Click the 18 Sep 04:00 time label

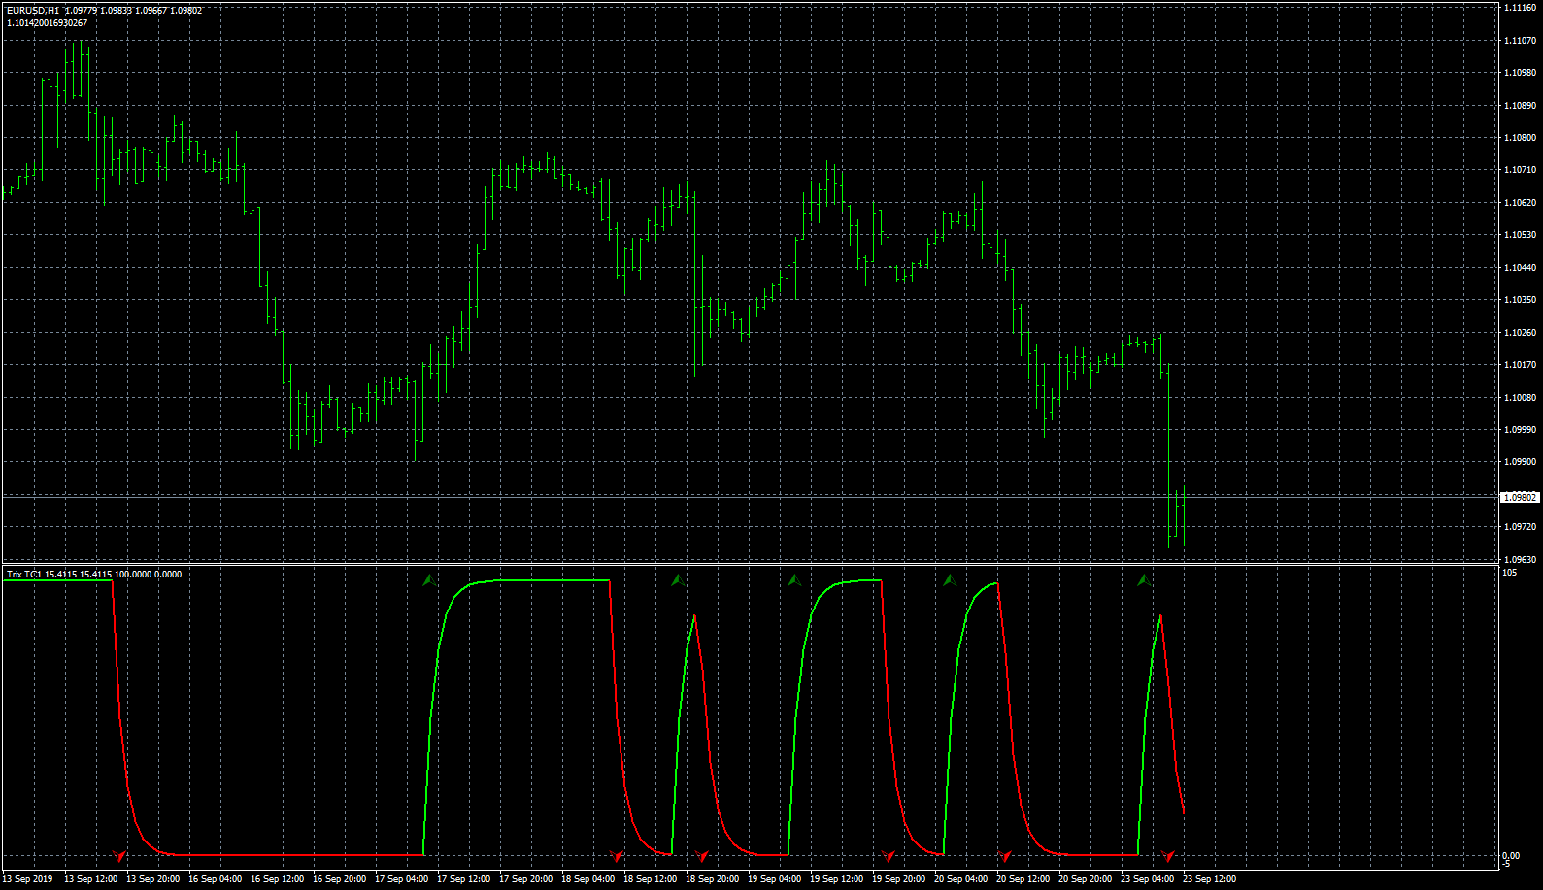pyautogui.click(x=587, y=879)
